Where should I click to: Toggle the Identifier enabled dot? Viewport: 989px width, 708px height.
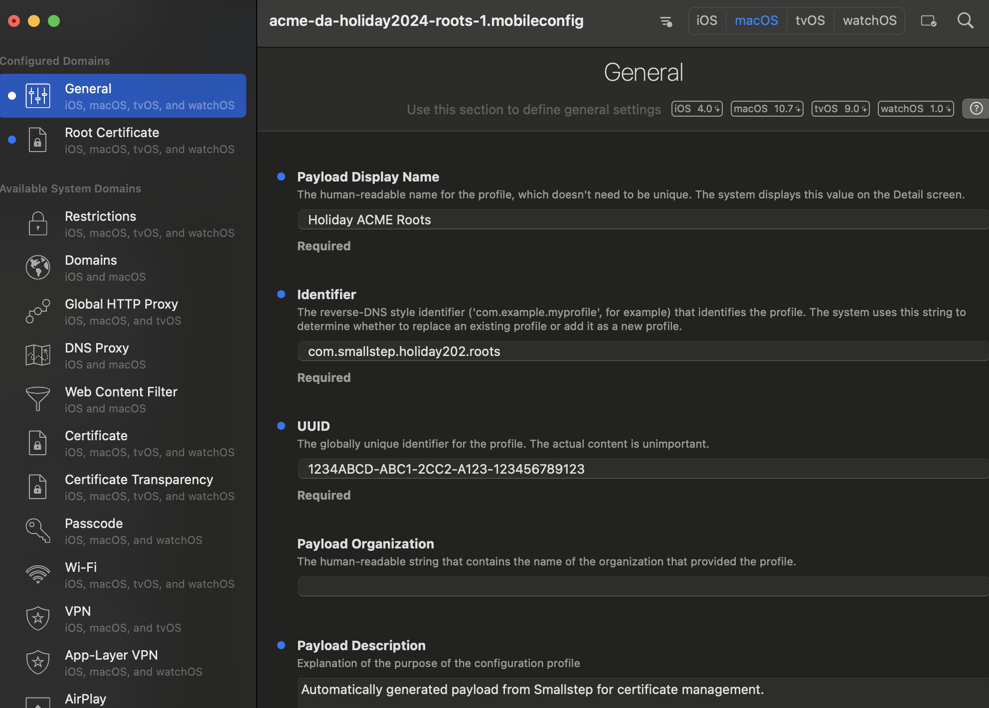point(281,294)
